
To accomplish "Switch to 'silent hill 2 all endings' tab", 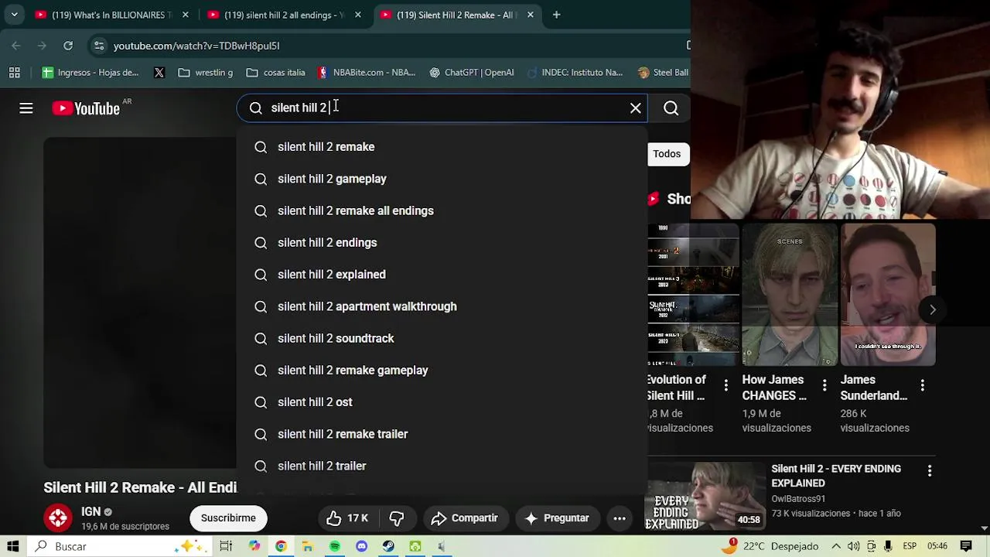I will tap(284, 15).
